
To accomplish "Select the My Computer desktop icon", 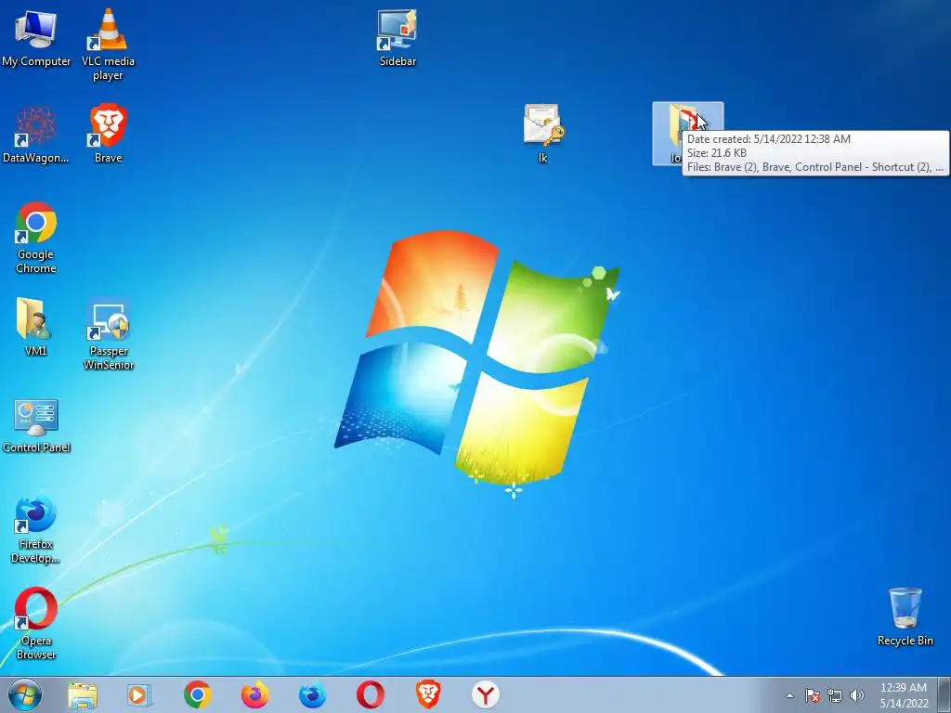I will click(x=36, y=37).
